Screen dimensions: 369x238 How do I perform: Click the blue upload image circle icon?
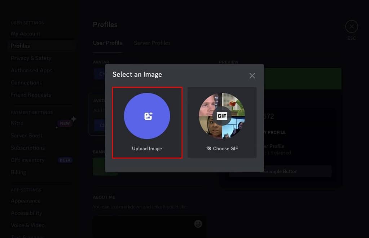(147, 116)
